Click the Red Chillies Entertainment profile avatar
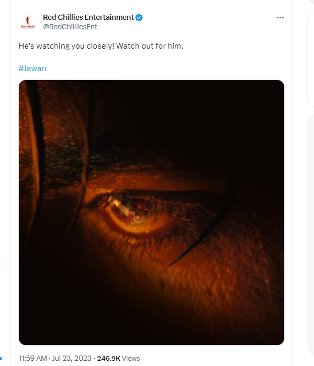 point(27,22)
